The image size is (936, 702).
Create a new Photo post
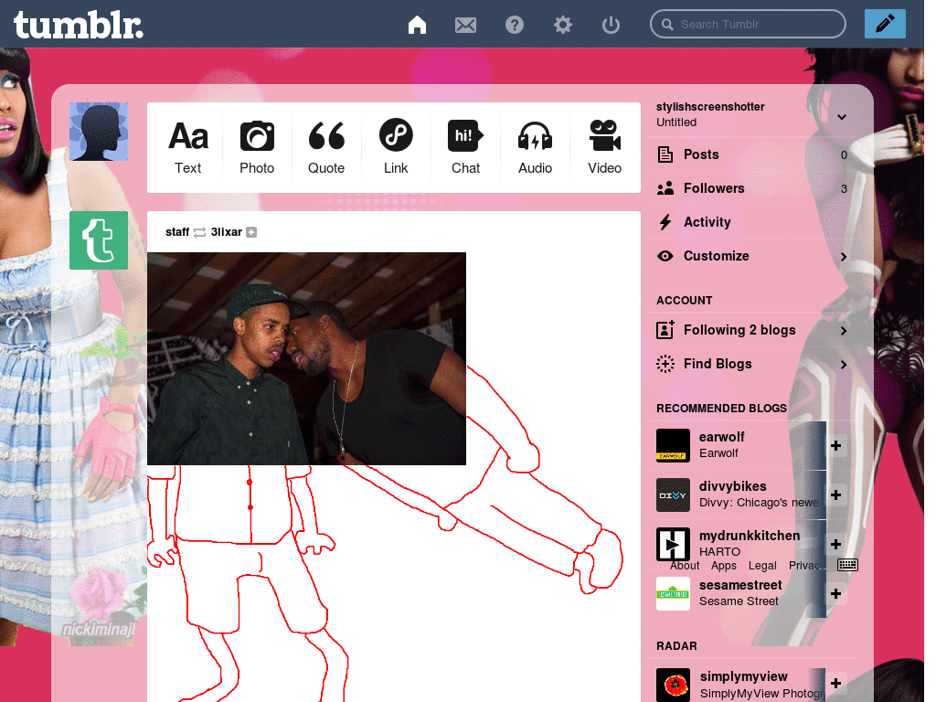point(257,147)
